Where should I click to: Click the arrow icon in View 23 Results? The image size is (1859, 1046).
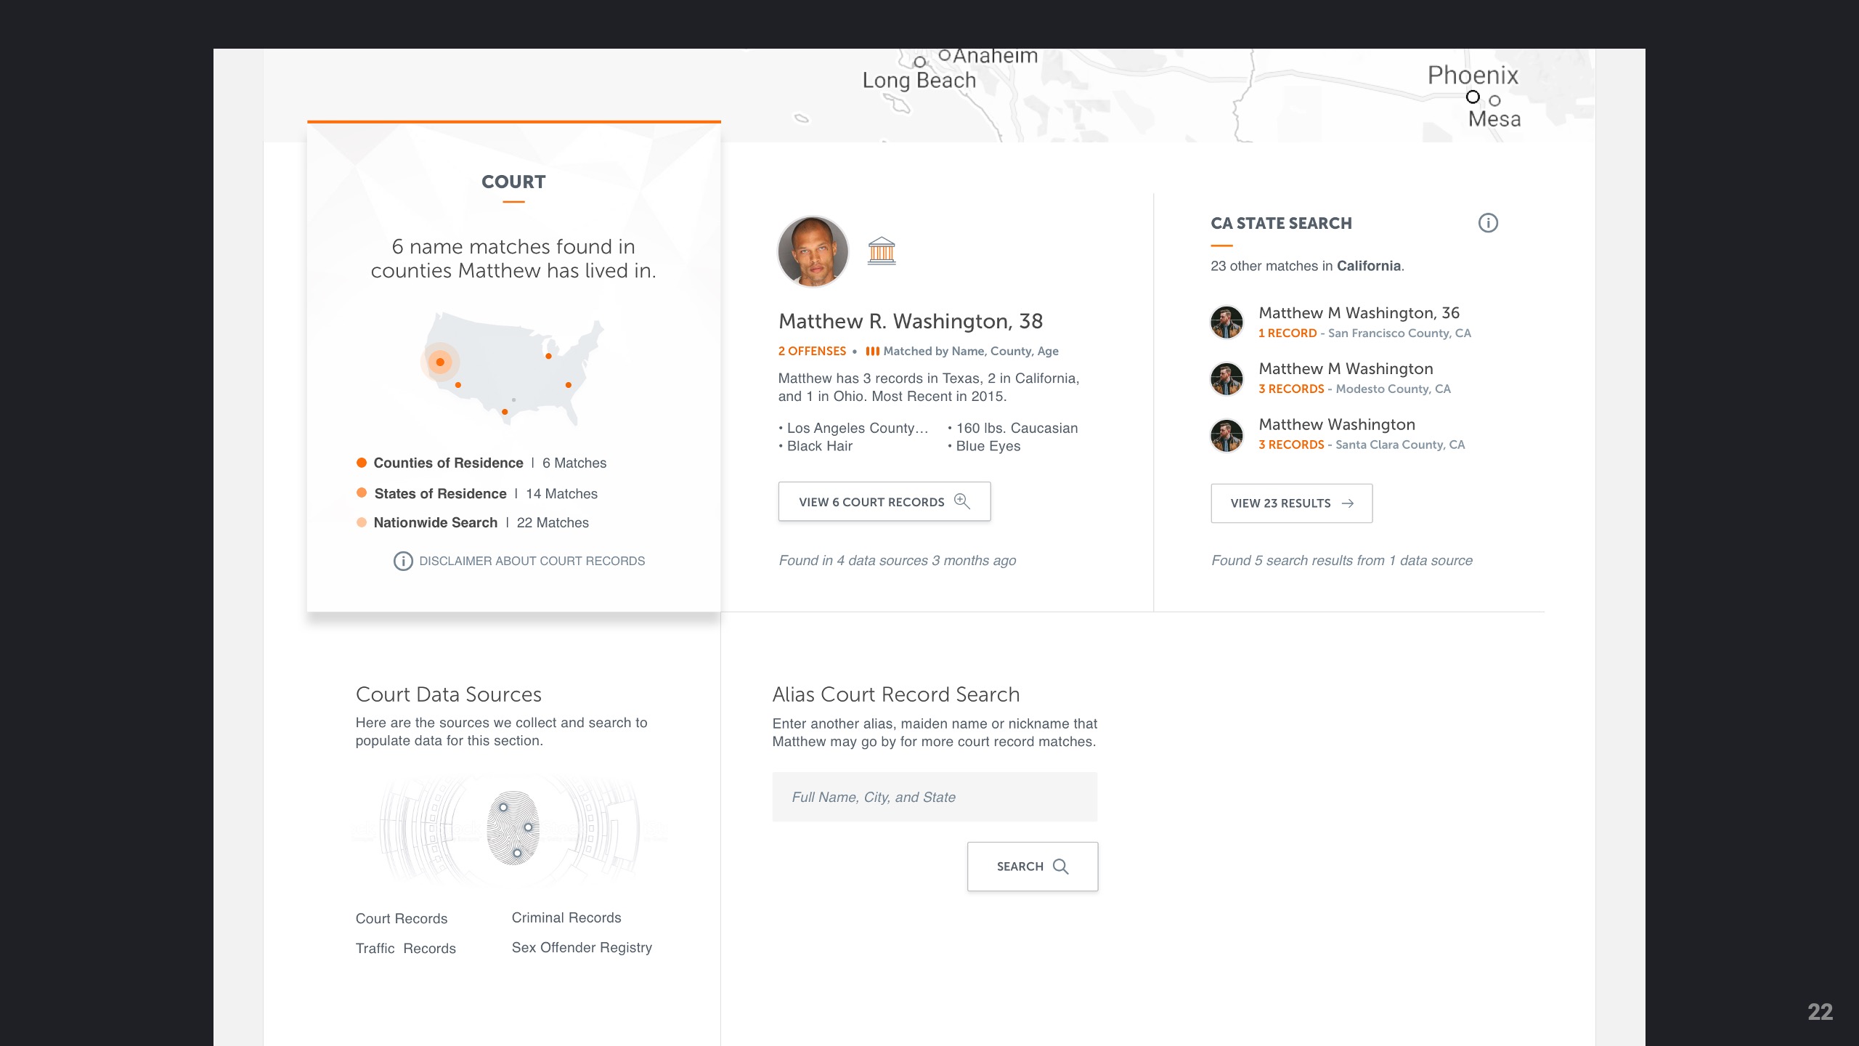coord(1348,503)
